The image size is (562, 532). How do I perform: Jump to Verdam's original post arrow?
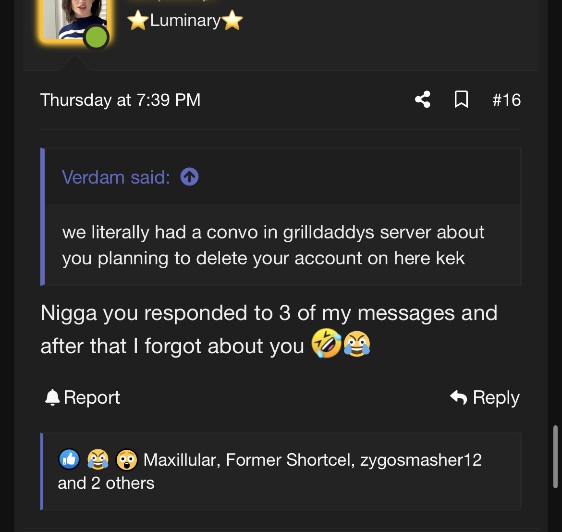[x=189, y=177]
